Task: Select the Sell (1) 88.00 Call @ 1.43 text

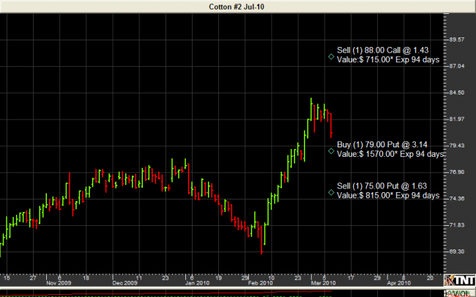Action: (x=382, y=50)
